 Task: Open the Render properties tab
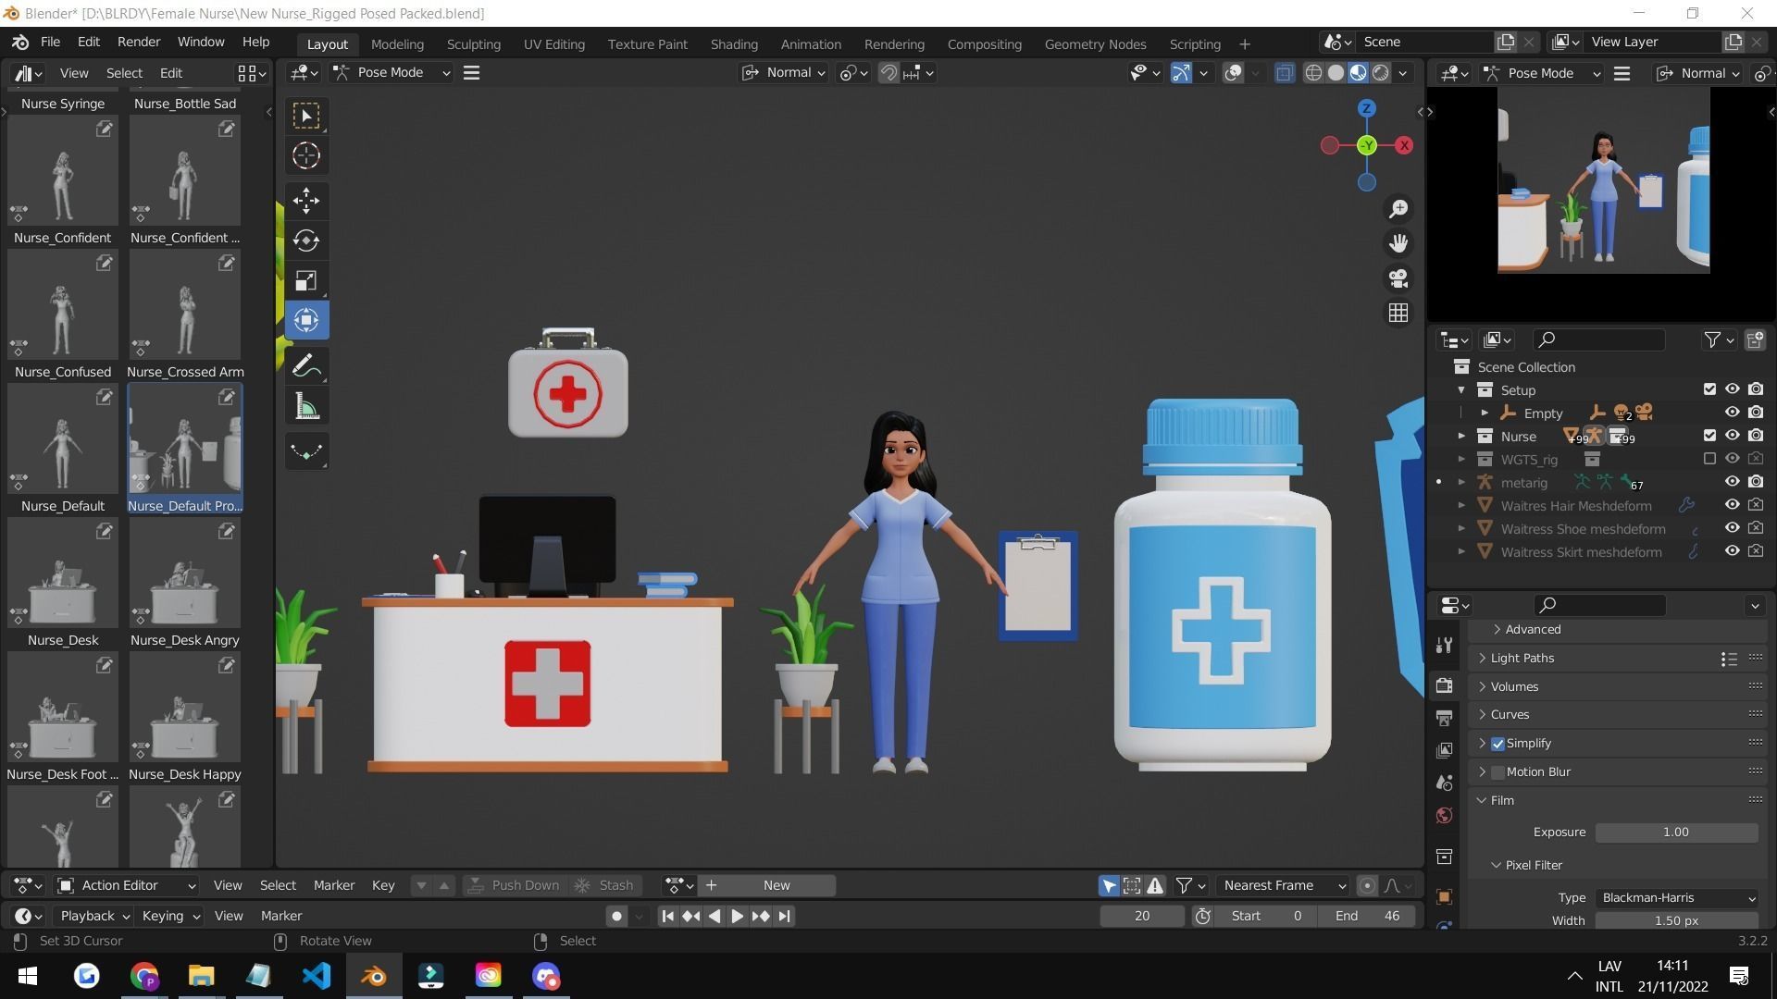[1444, 685]
